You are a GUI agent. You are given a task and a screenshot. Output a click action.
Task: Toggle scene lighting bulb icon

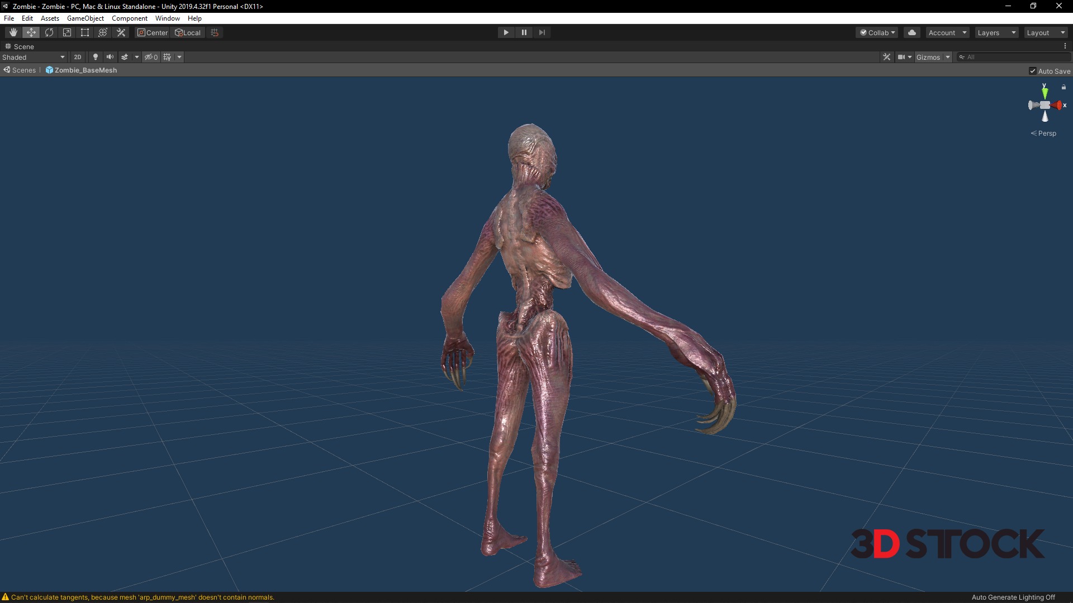(x=96, y=57)
